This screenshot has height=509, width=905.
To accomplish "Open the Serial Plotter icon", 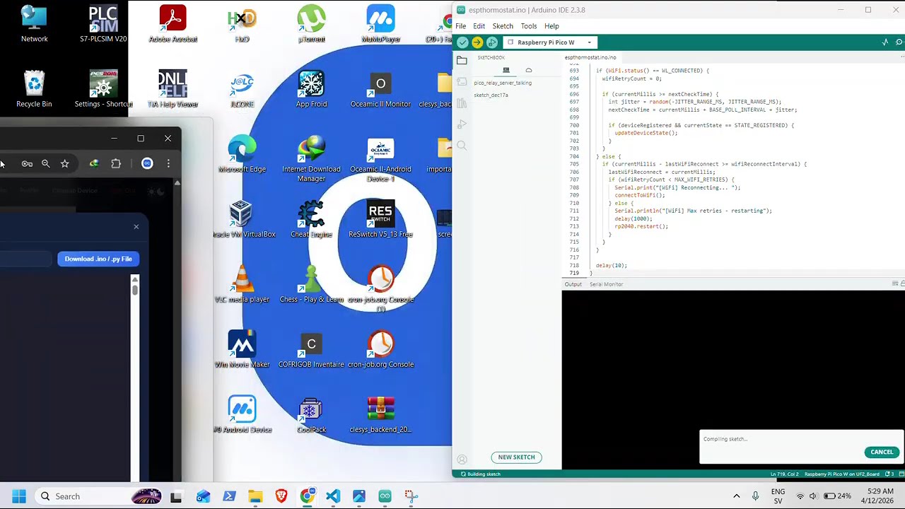I will point(885,42).
